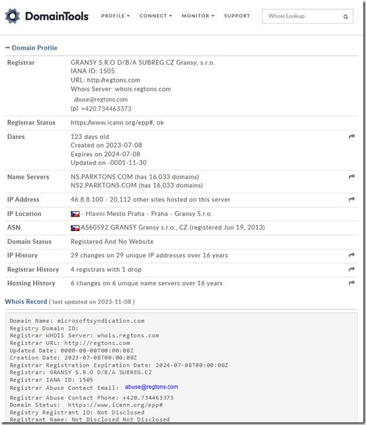This screenshot has height=425, width=366.
Task: Click 'Registered And No Website' domain status
Action: coord(112,242)
